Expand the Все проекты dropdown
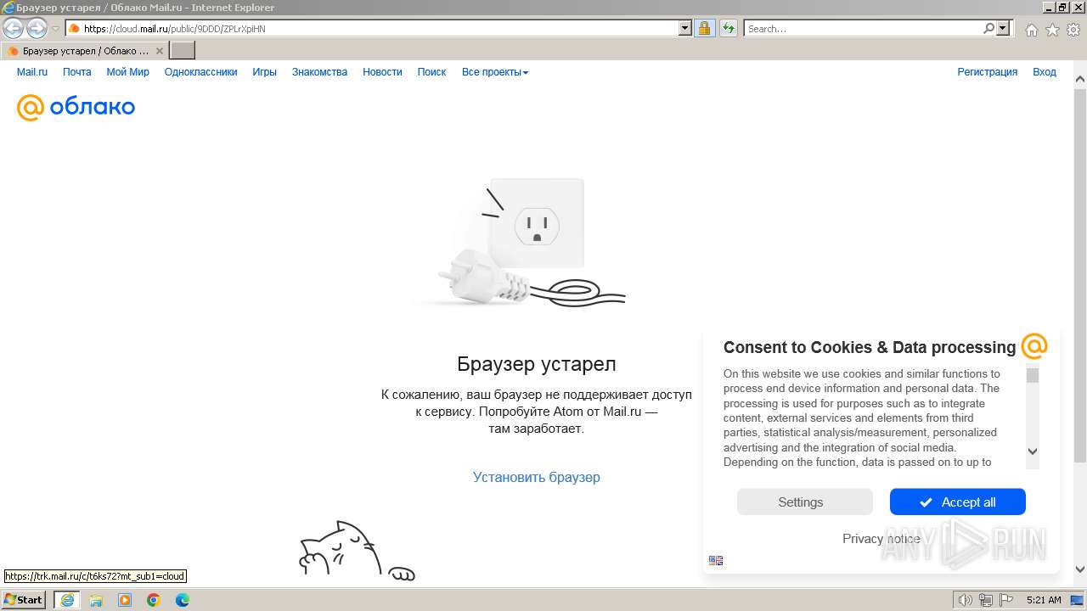The height and width of the screenshot is (611, 1087). [495, 72]
